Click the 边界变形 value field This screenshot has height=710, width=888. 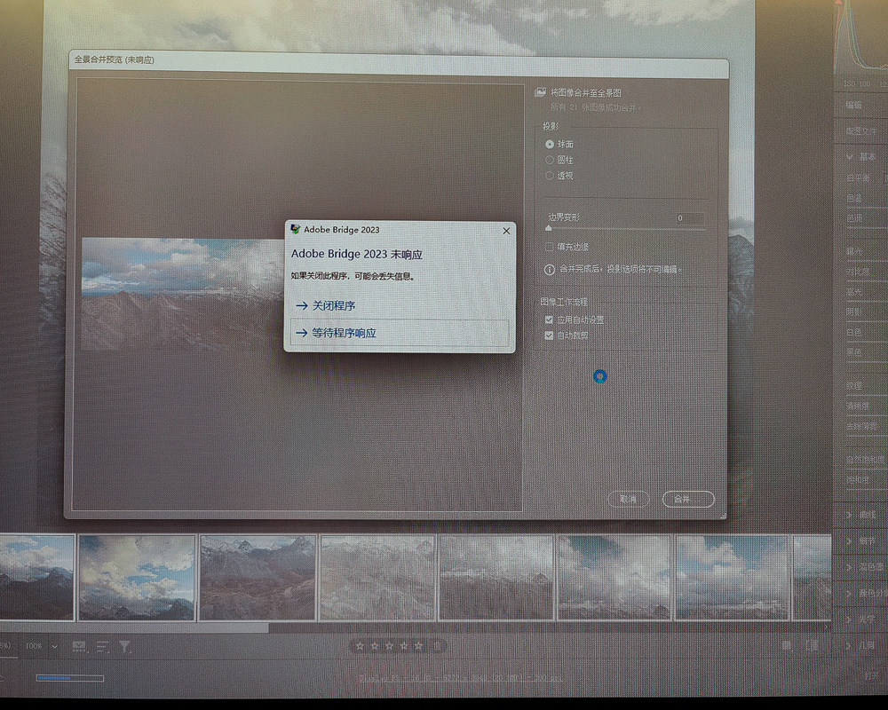pos(690,218)
